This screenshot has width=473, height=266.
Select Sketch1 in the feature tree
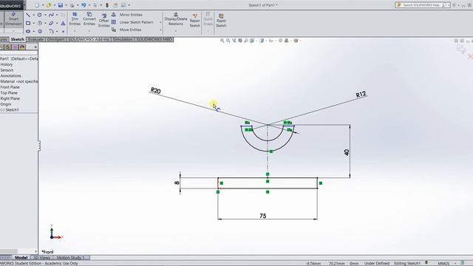coord(10,110)
